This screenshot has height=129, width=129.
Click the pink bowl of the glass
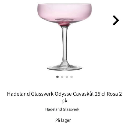pos(64,13)
